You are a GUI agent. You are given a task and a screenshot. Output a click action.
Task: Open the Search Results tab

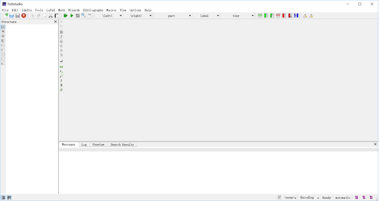tap(122, 145)
